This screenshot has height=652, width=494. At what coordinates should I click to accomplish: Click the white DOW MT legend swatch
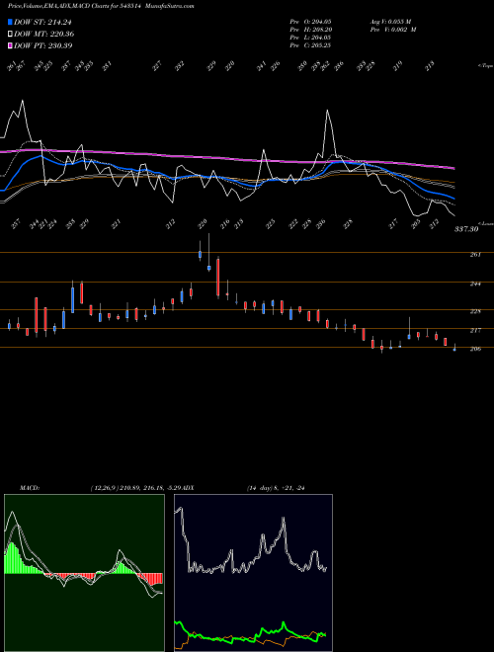(x=10, y=35)
